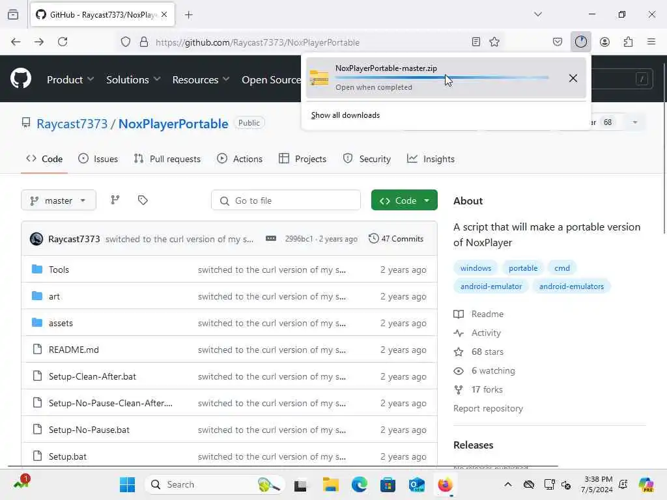Open the Insights tab

(x=431, y=159)
